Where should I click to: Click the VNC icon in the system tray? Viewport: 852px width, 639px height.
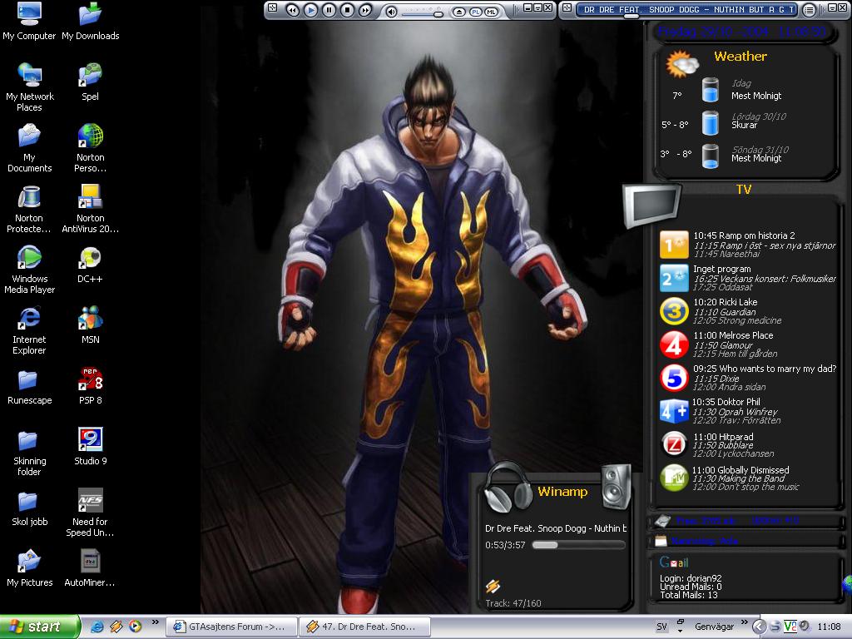pyautogui.click(x=790, y=627)
